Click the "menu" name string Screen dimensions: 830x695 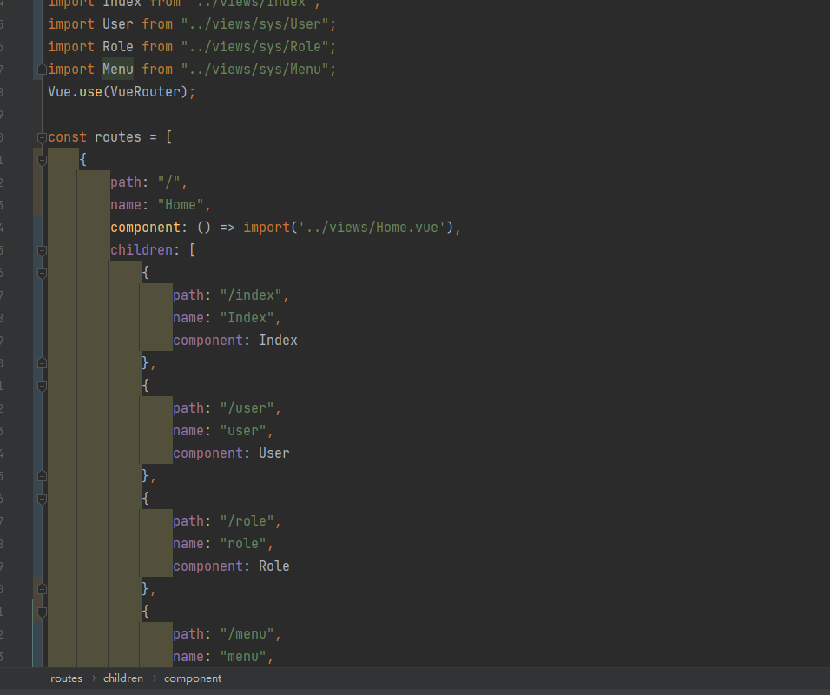click(x=243, y=657)
